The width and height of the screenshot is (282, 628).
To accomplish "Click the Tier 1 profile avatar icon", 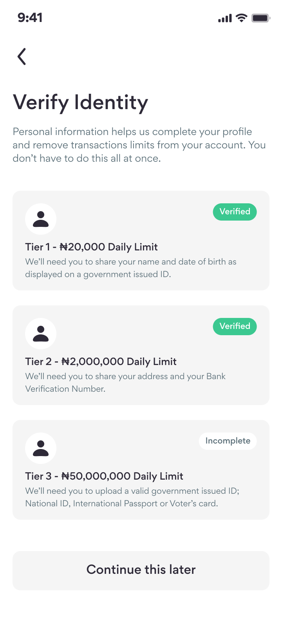I will click(x=41, y=219).
